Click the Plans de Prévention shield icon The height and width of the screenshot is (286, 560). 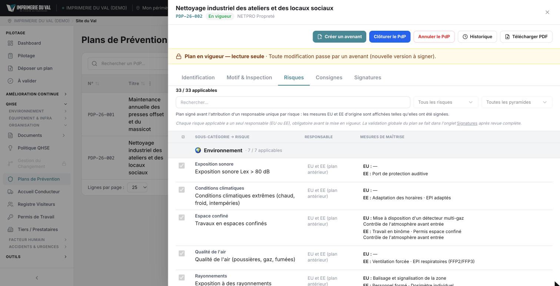[10, 179]
